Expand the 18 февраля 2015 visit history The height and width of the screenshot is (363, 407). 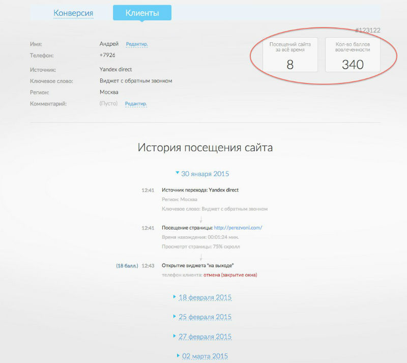202,297
